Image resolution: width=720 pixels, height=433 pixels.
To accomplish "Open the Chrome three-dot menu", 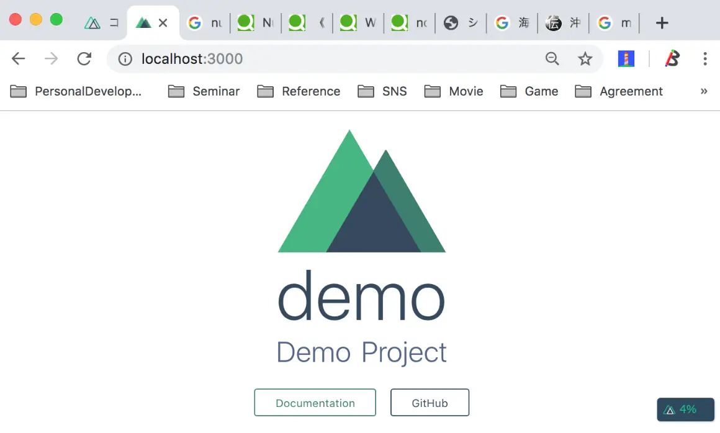I will (705, 59).
